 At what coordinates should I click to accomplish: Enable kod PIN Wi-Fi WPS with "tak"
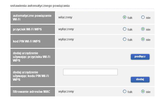(x=124, y=39)
